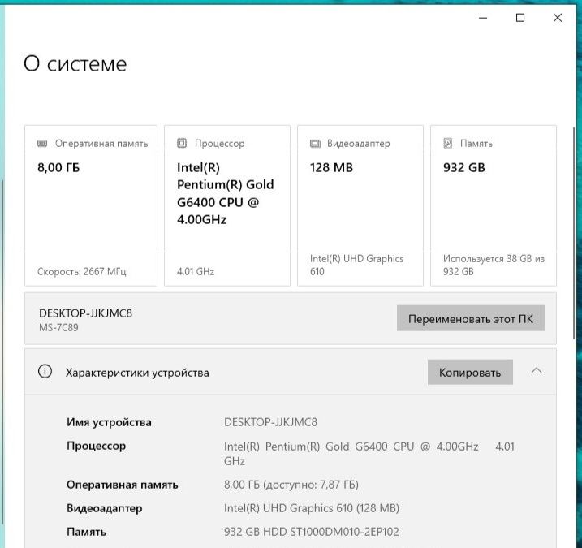Select the 8,00 ГБ value on the RAM card
582x548 pixels.
coord(58,167)
